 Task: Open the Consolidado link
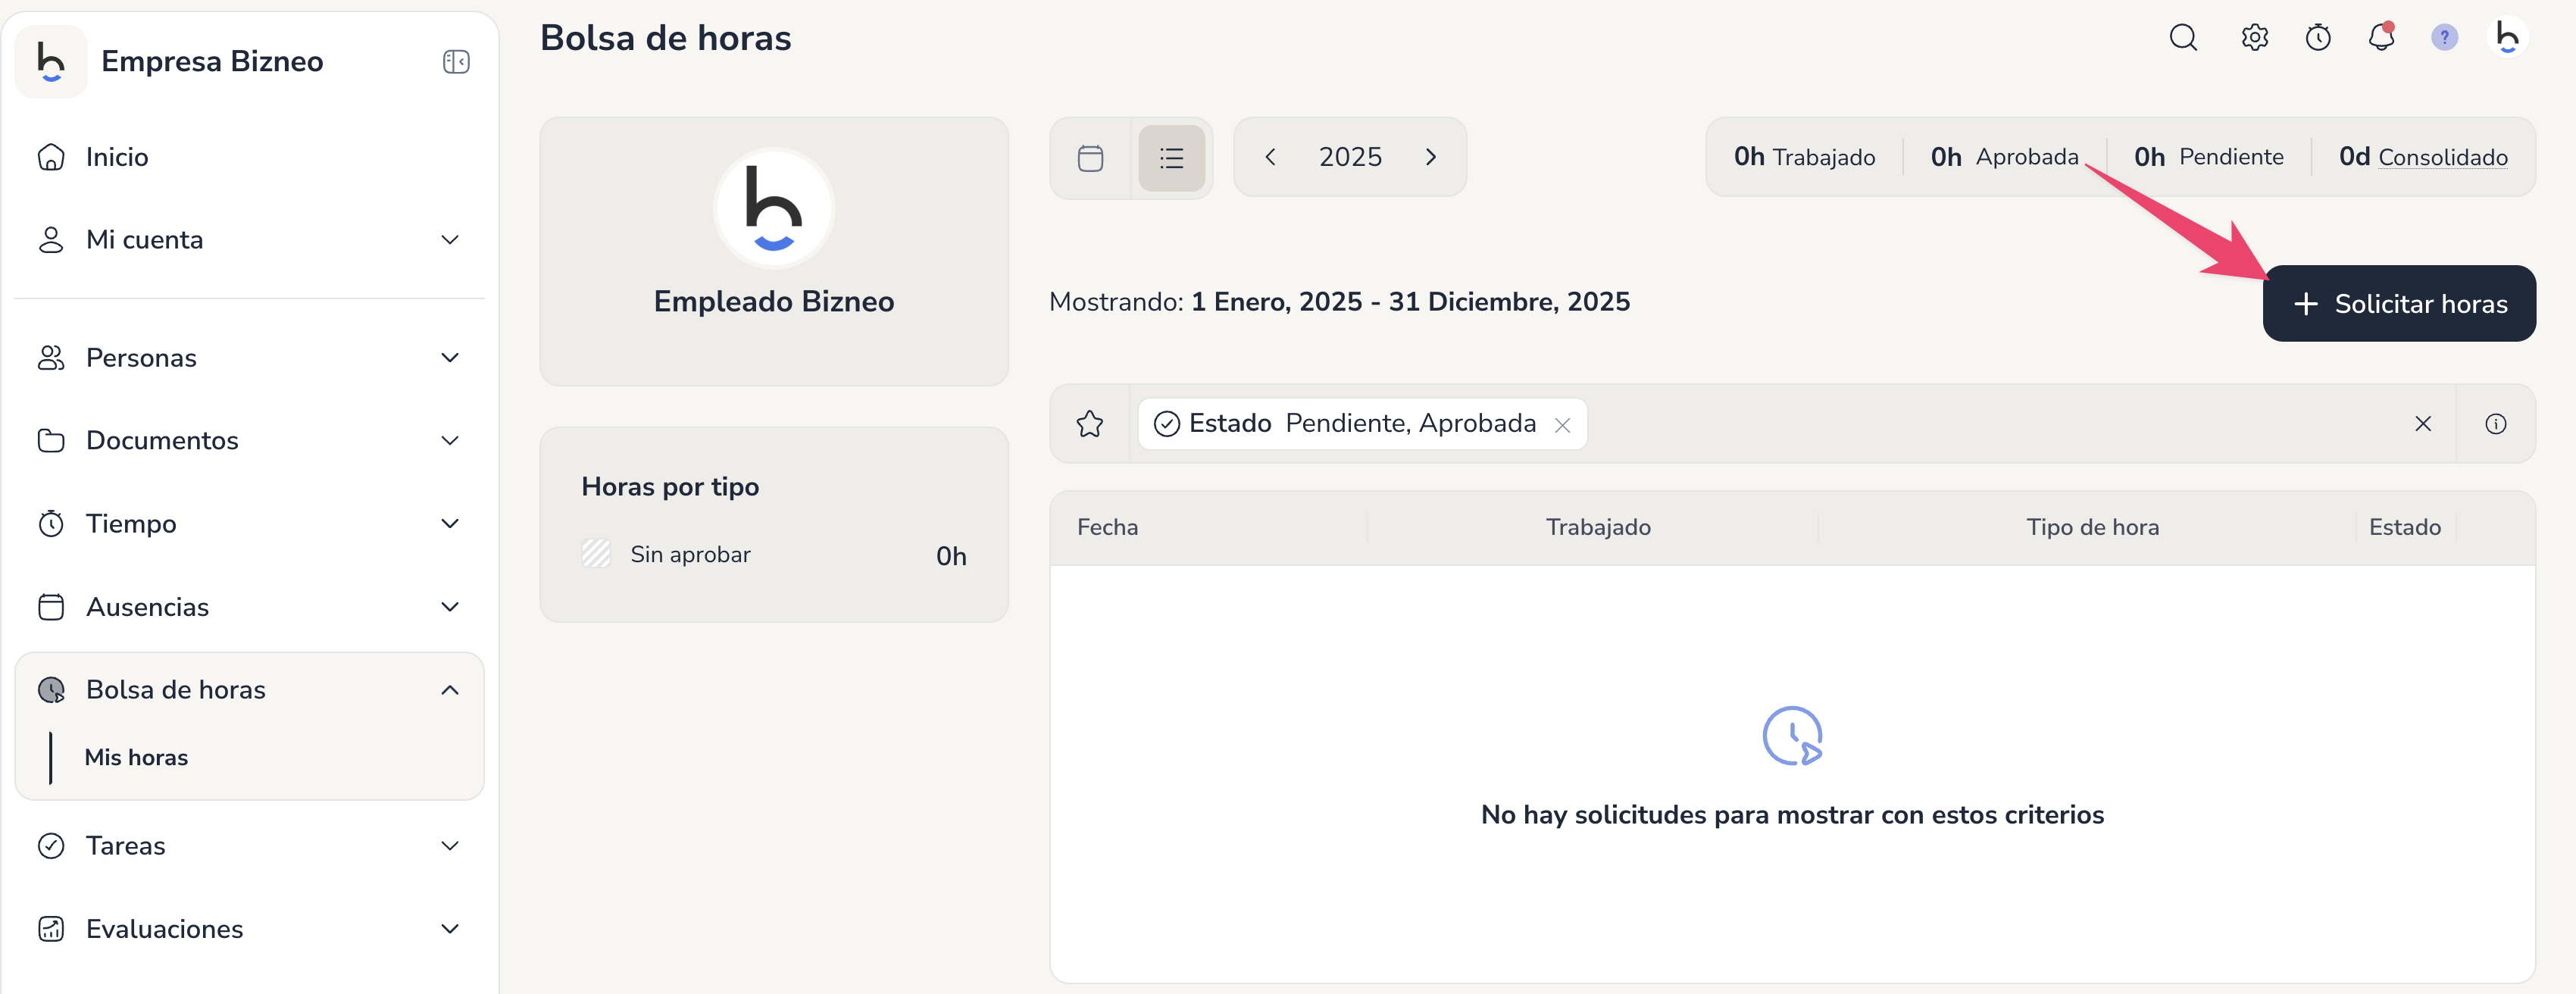click(2442, 157)
